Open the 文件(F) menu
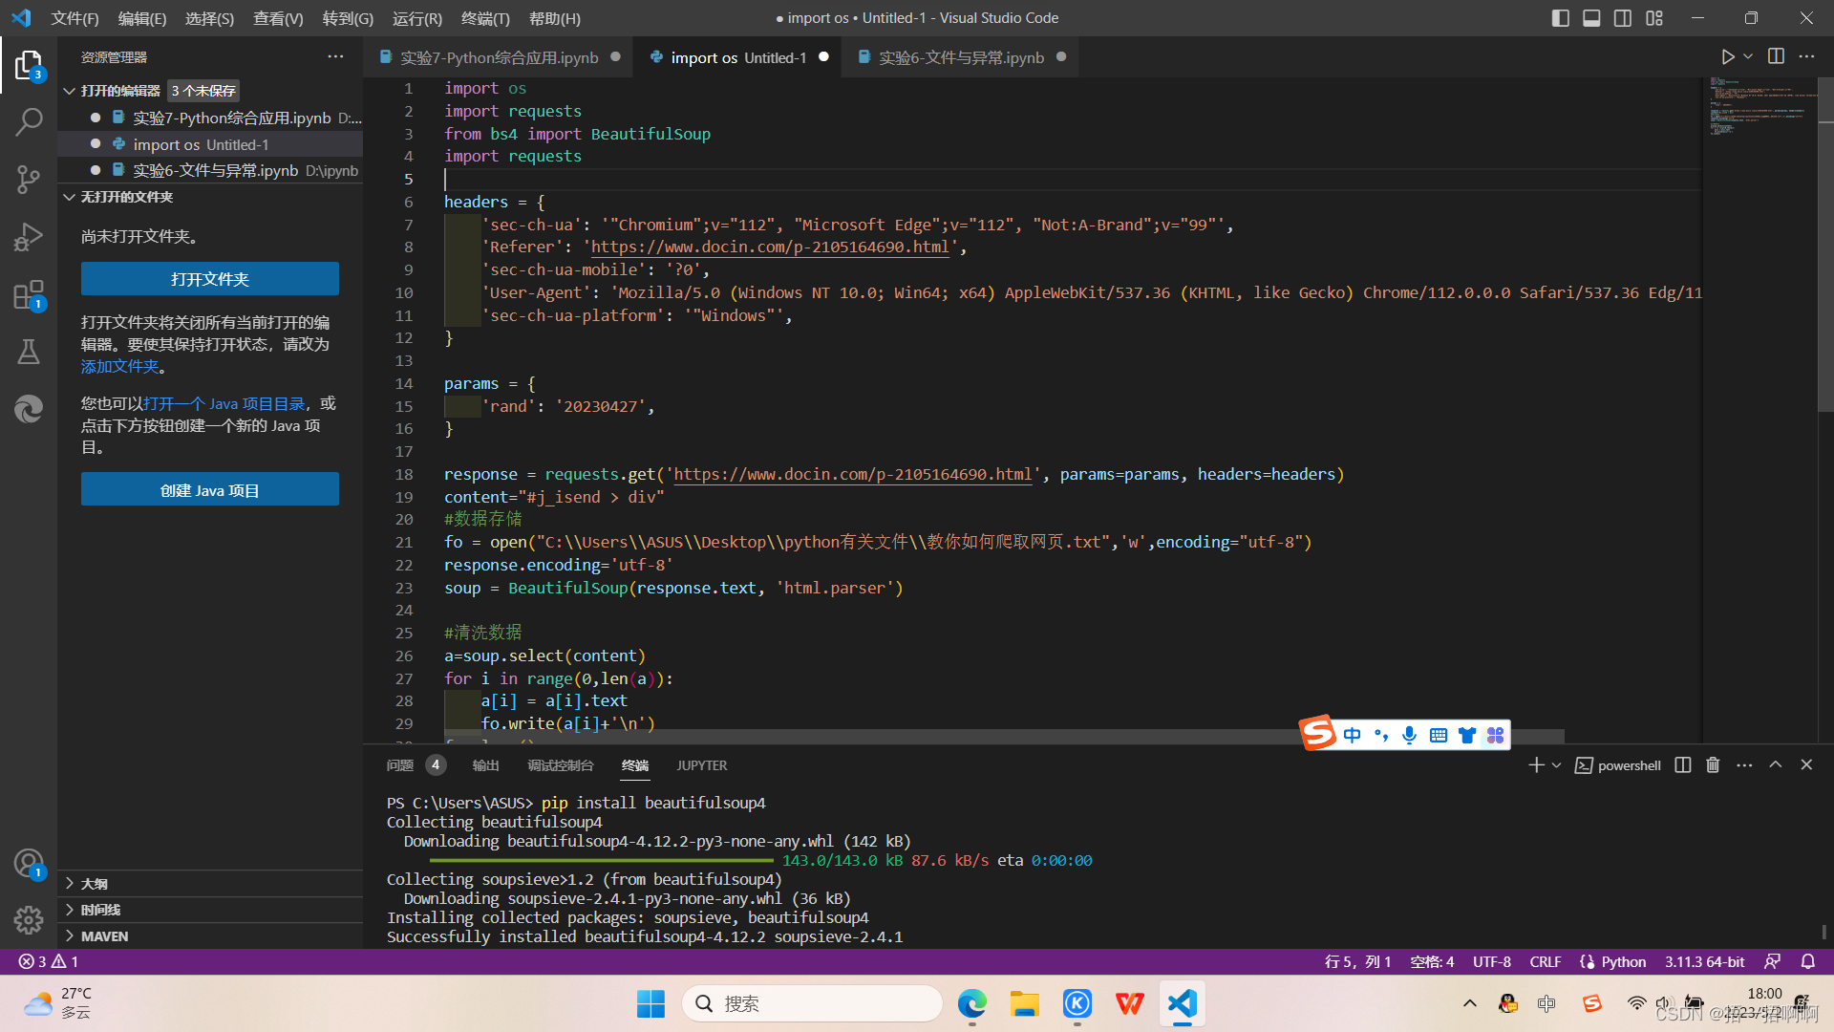Viewport: 1834px width, 1032px height. [x=75, y=18]
